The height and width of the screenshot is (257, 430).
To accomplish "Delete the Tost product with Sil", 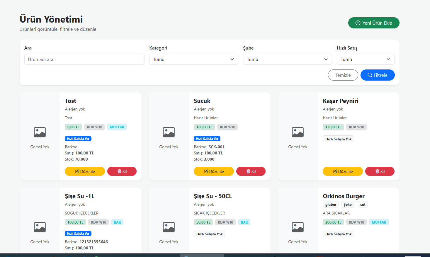I will tap(122, 171).
